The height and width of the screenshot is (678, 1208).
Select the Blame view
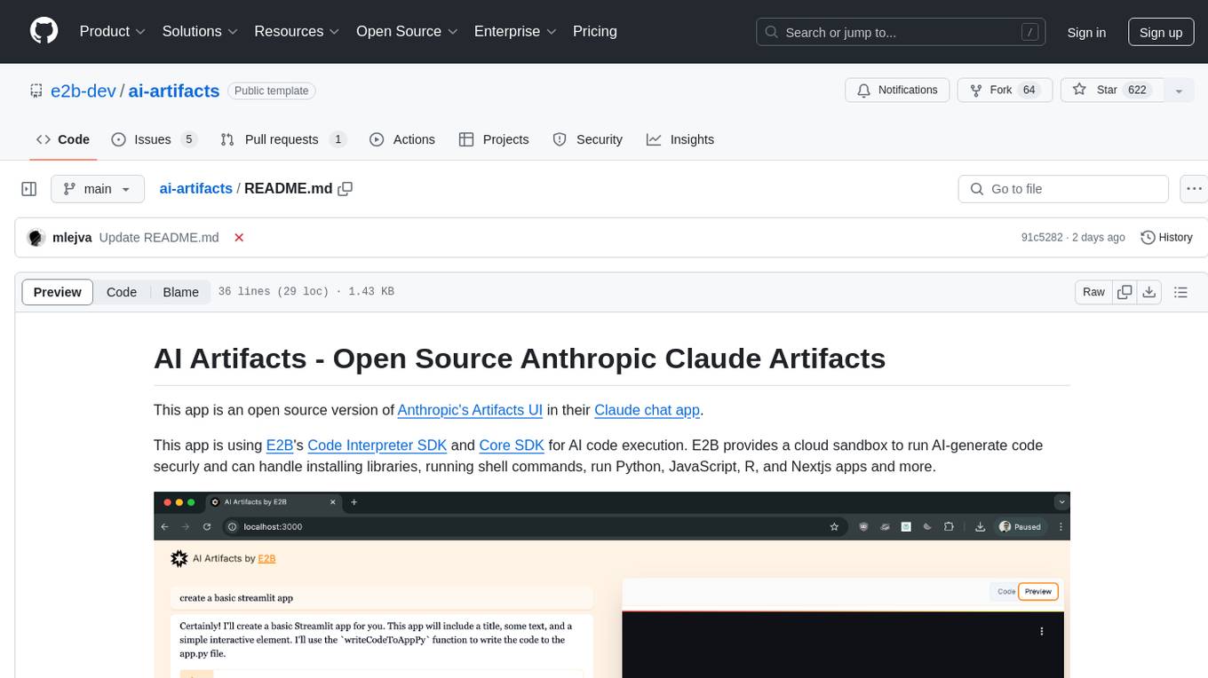point(180,292)
